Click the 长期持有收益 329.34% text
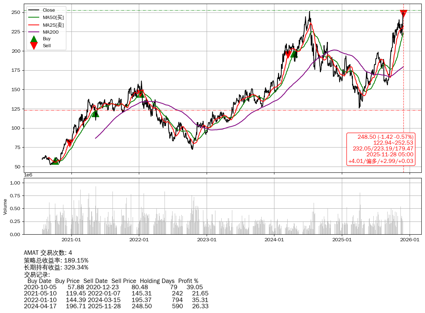Image resolution: width=425 pixels, height=313 pixels. (x=56, y=267)
